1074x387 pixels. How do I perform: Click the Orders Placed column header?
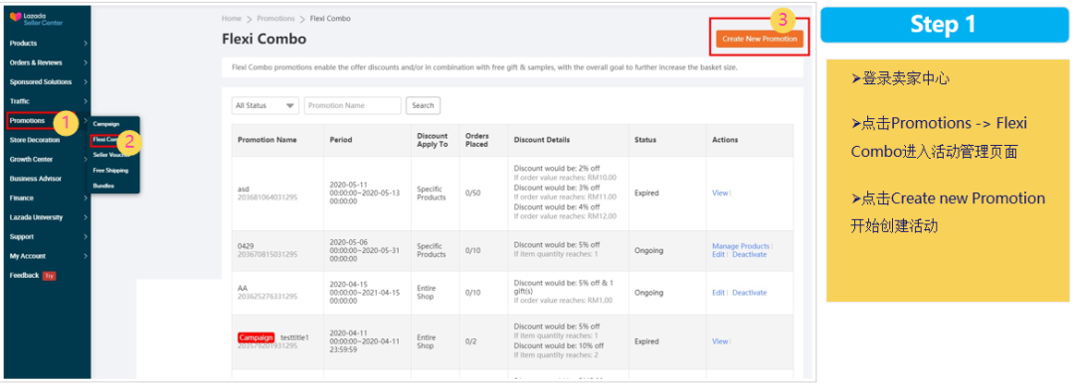[x=476, y=140]
